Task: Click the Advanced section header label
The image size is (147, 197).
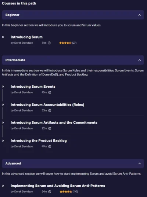Action: 13,164
